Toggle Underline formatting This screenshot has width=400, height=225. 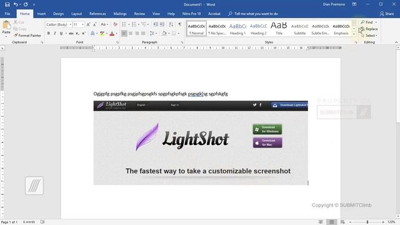pos(61,33)
